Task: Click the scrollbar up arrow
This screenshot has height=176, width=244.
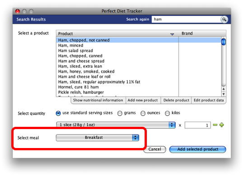Action: 224,89
